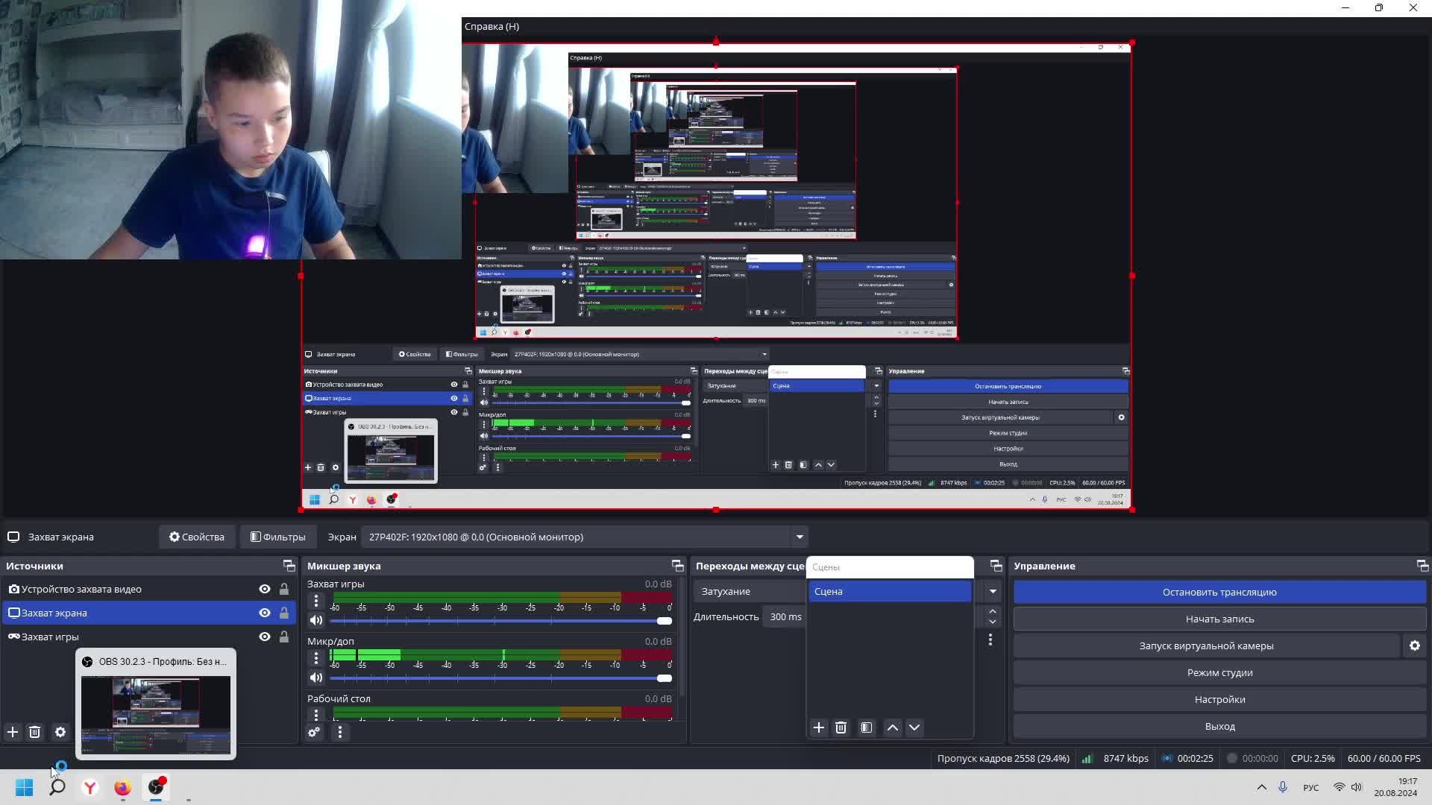Open Микр/доп audio options three-dot menu

point(316,657)
